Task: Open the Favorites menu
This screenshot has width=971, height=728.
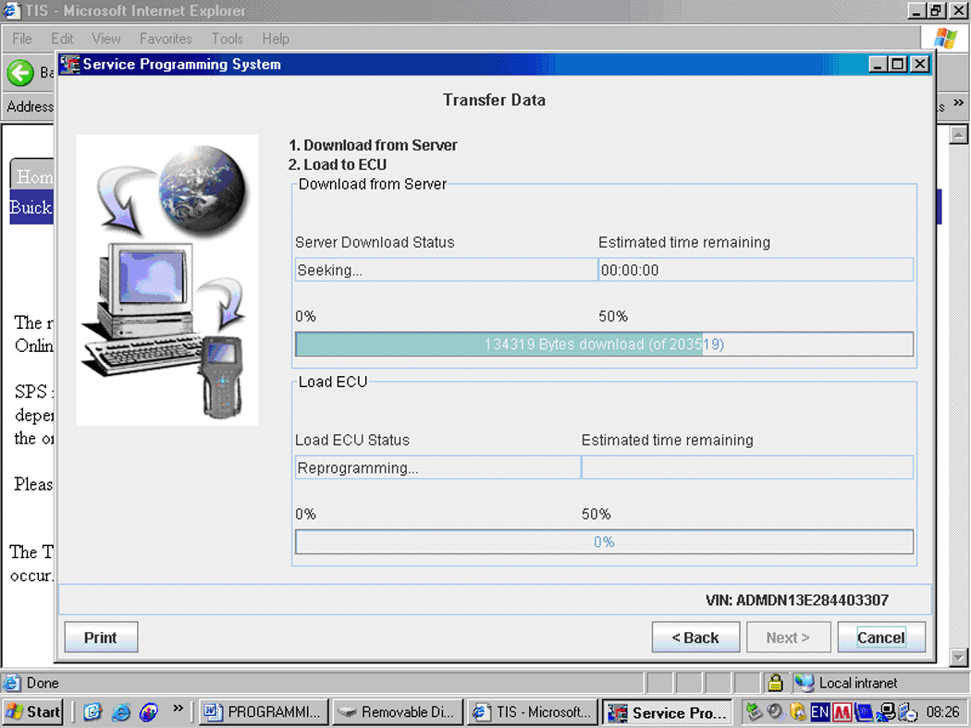Action: click(x=166, y=39)
